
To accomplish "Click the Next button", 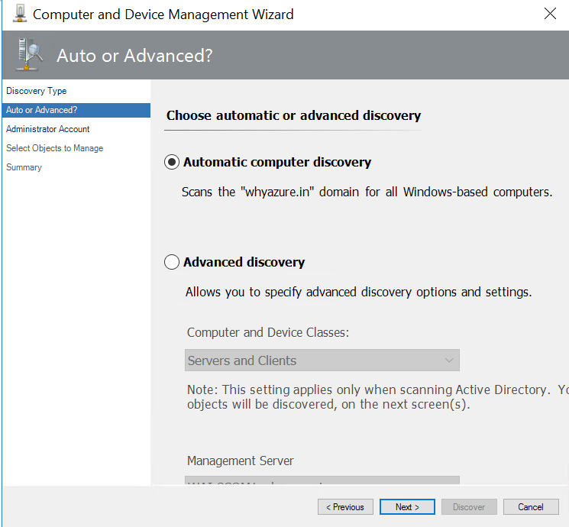I will (x=407, y=506).
